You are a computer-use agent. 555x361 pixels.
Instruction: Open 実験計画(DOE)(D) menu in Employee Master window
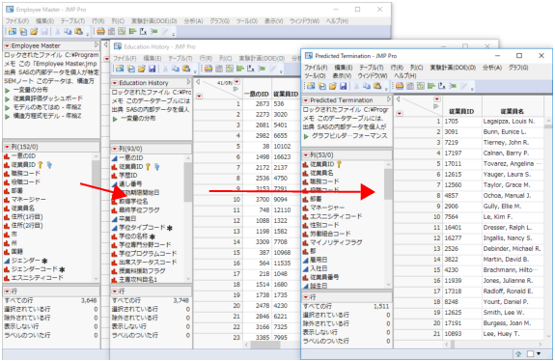click(154, 21)
